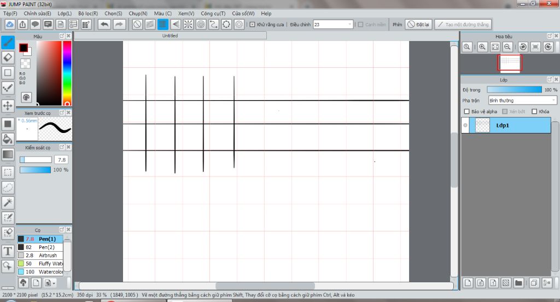This screenshot has height=302, width=560.
Task: Click zoom in in navigator panel
Action: tap(482, 47)
